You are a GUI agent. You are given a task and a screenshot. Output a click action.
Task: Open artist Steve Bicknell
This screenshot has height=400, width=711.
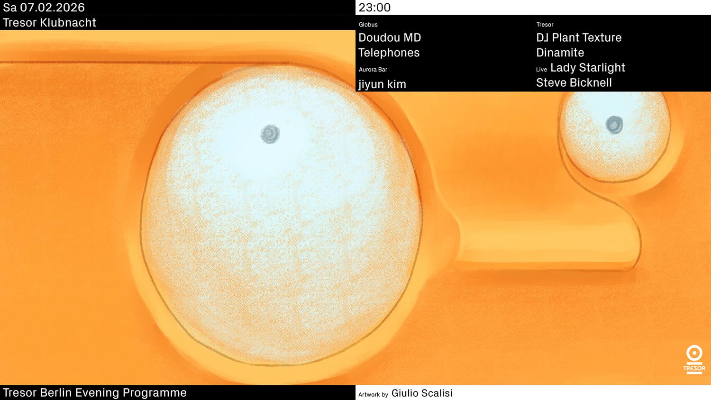tap(574, 83)
